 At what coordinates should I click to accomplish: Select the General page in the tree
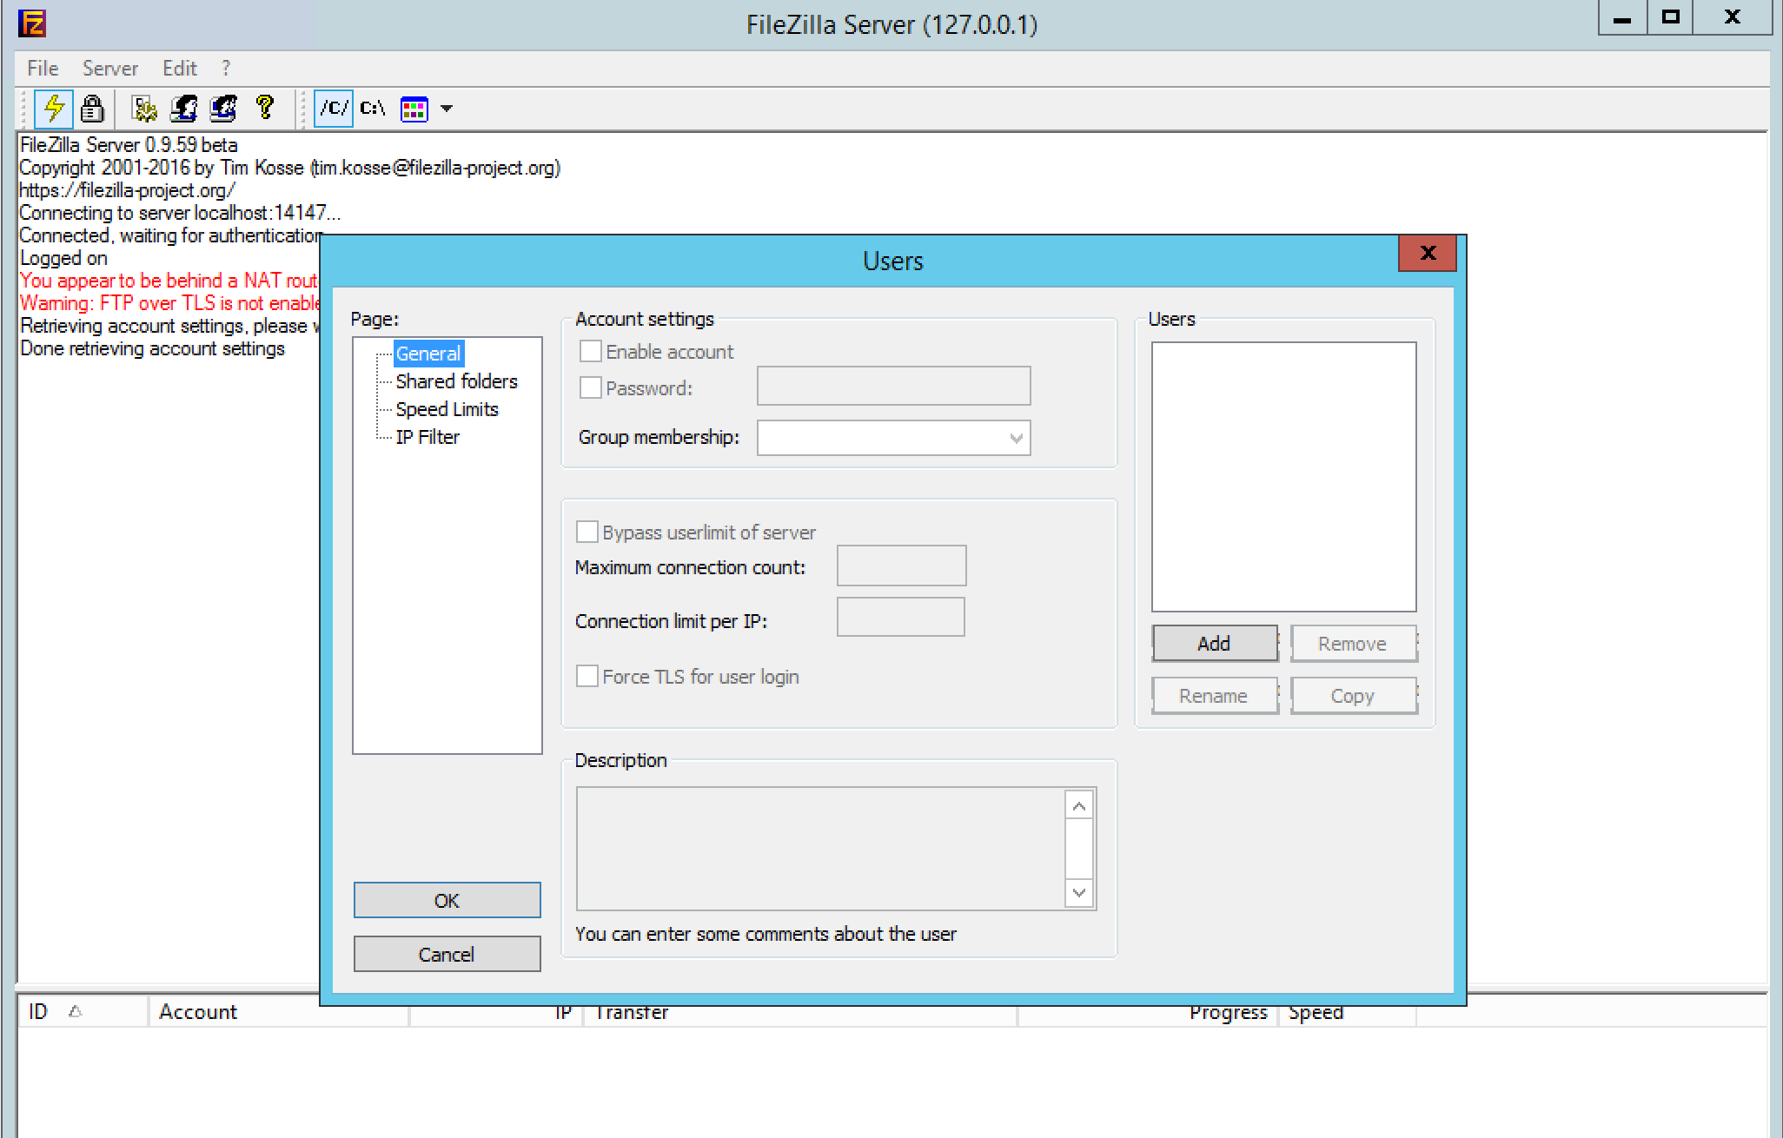[x=428, y=354]
